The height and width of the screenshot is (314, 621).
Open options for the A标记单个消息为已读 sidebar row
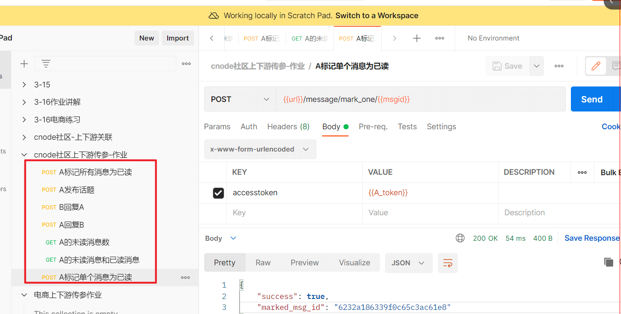pyautogui.click(x=185, y=277)
